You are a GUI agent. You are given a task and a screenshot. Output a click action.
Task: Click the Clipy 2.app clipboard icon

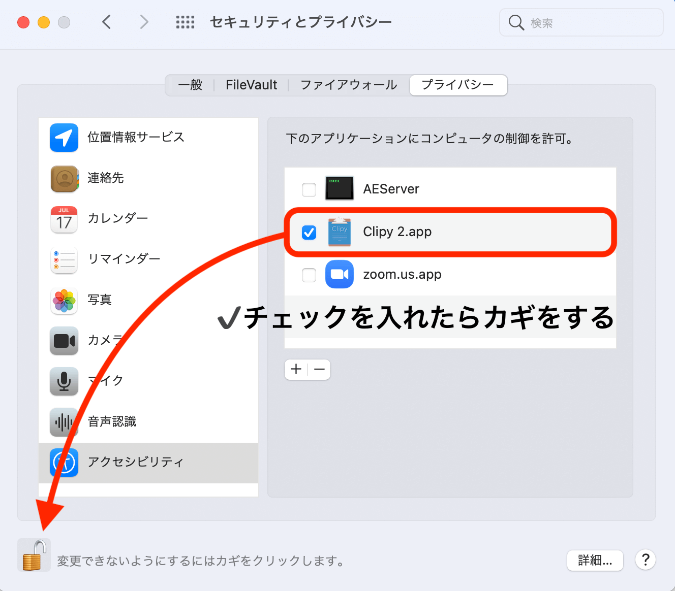339,232
